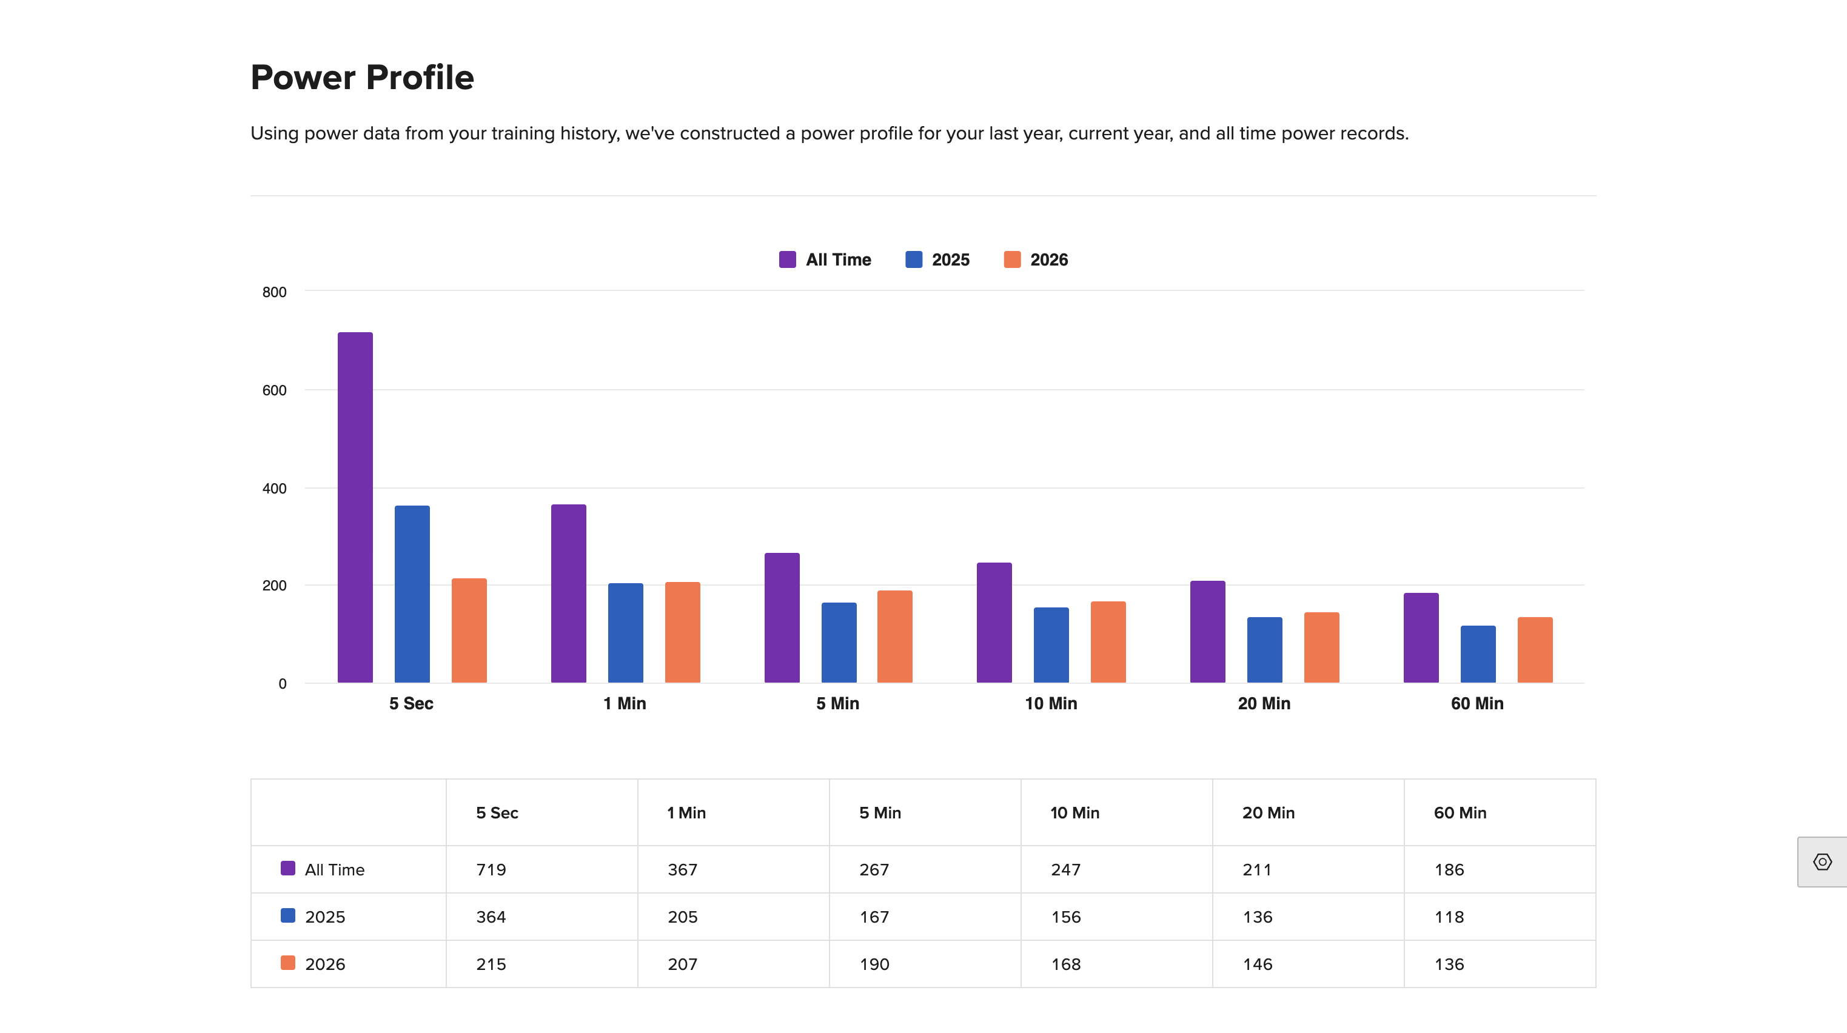Click the 2026 row swatch in table
This screenshot has width=1847, height=1033.
click(287, 963)
